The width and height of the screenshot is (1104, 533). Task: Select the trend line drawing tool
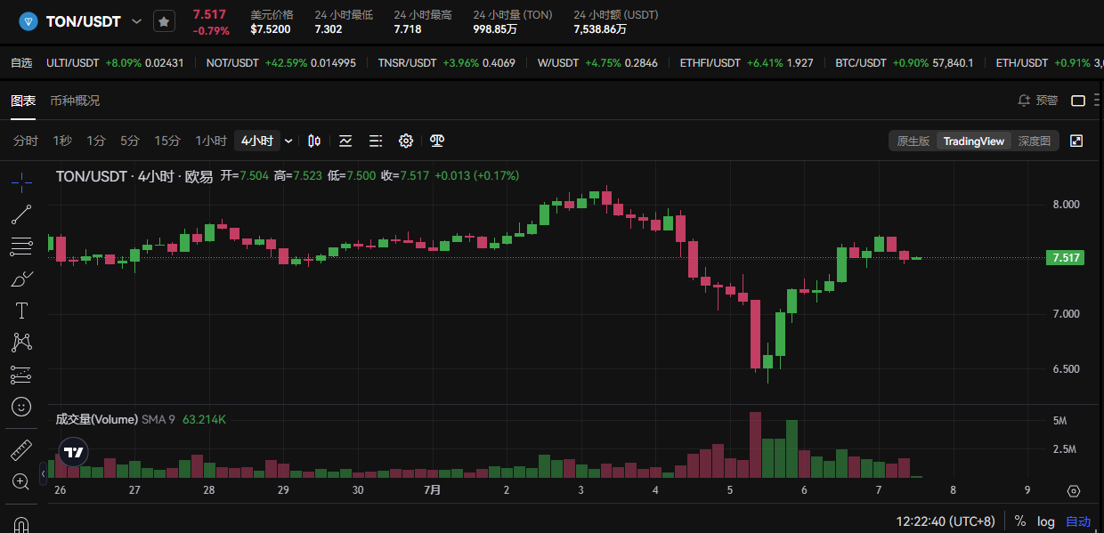21,214
